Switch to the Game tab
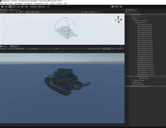 pyautogui.click(x=14, y=47)
